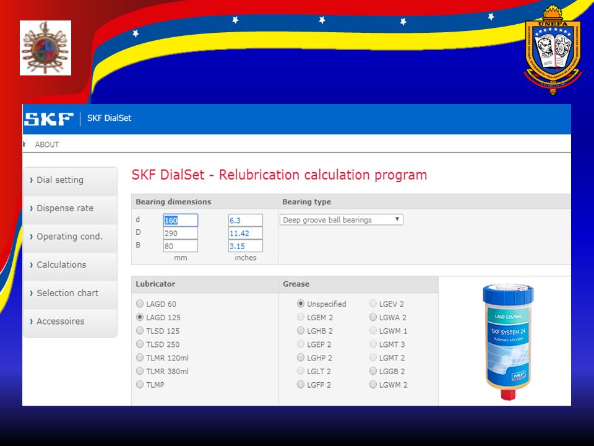Viewport: 594px width, 446px height.
Task: Click the SKF DialSet header title
Action: 109,118
